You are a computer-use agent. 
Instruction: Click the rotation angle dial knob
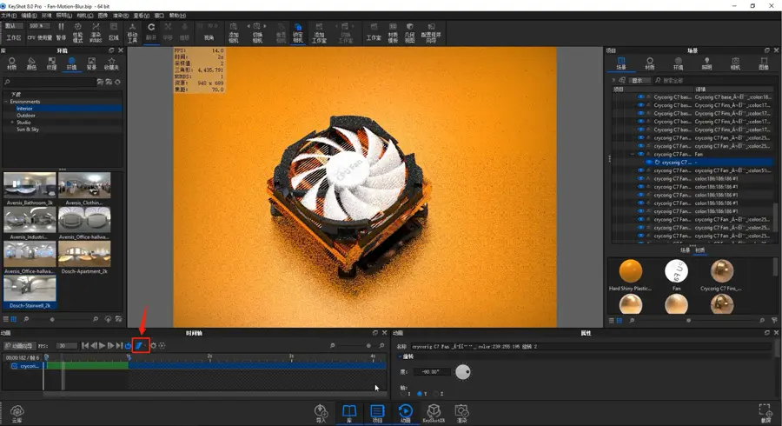[463, 371]
